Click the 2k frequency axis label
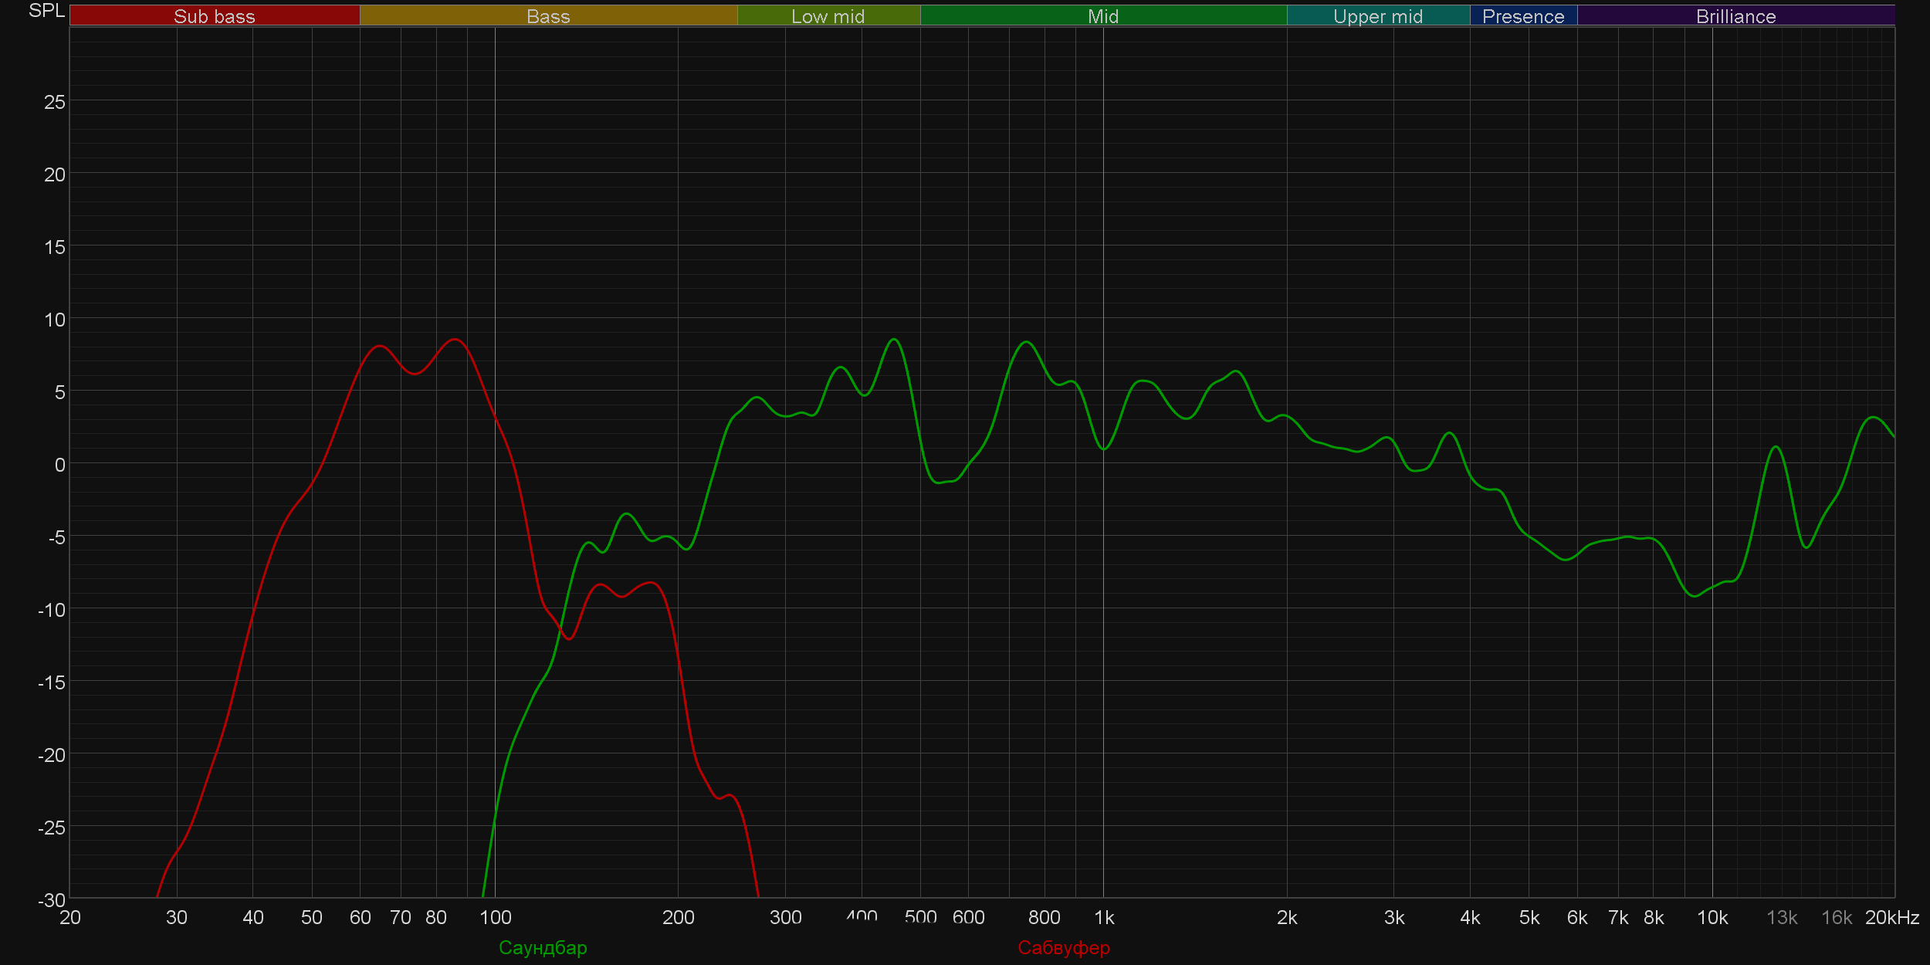The image size is (1930, 965). tap(1286, 917)
